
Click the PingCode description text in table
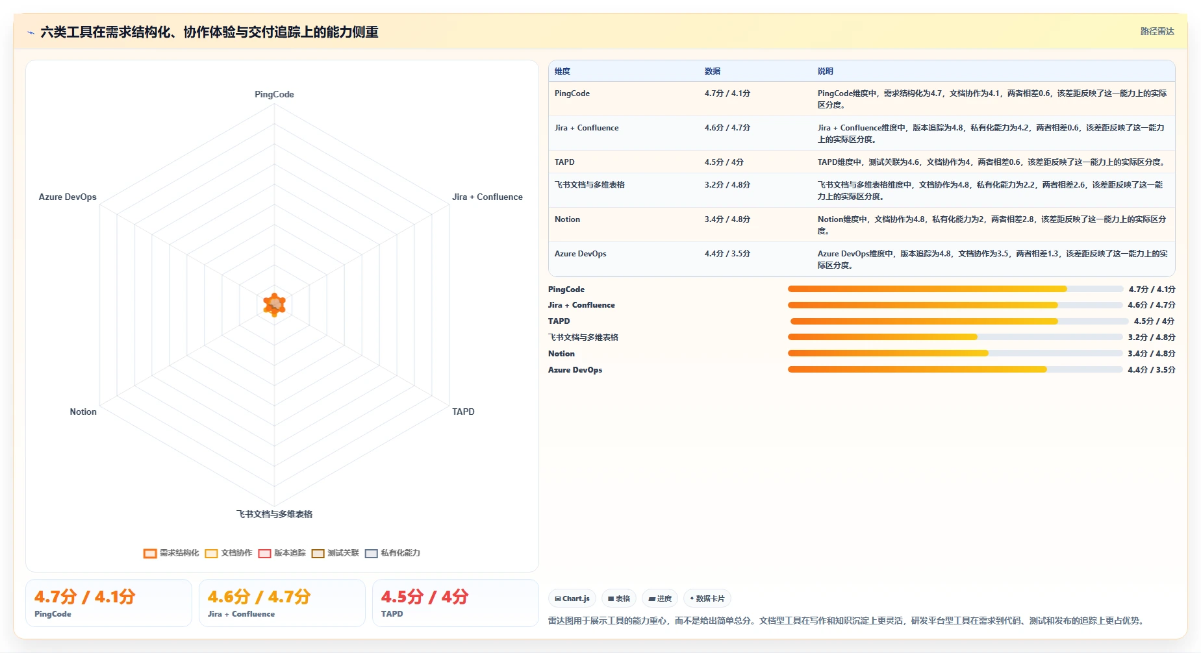(992, 99)
